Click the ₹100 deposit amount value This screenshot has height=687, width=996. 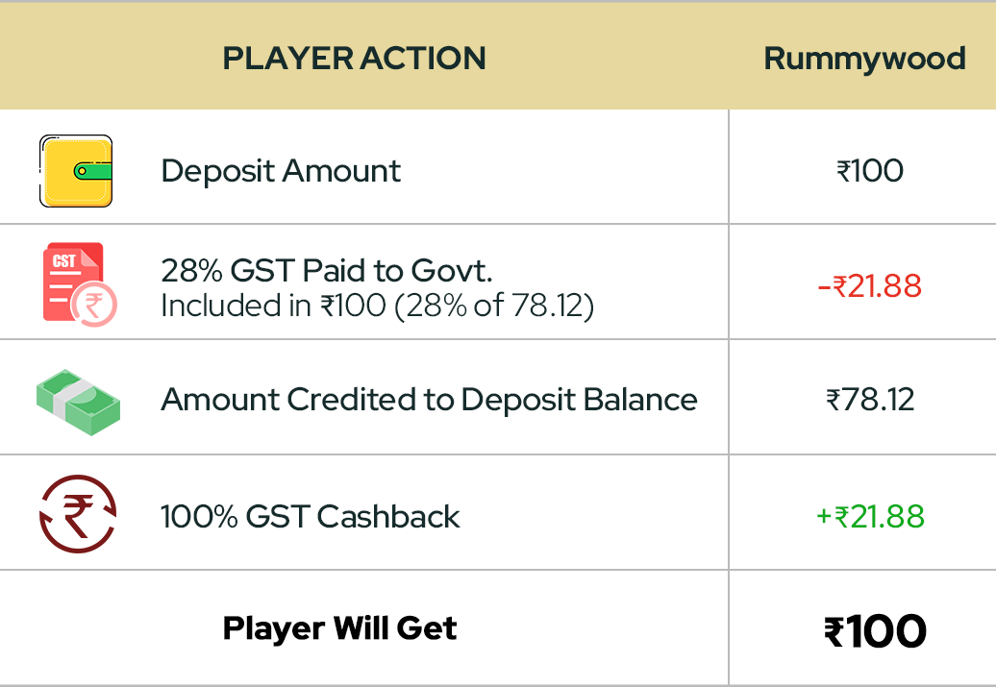pos(870,171)
